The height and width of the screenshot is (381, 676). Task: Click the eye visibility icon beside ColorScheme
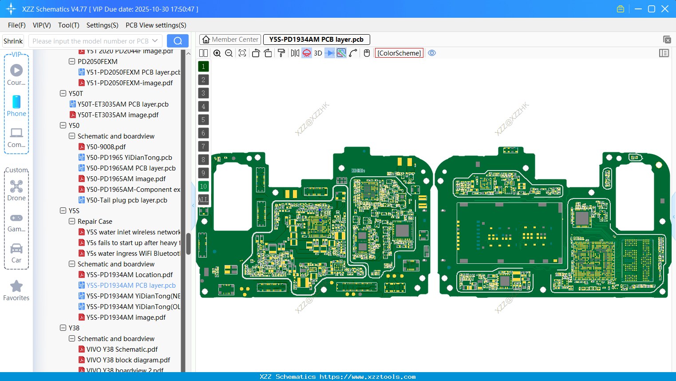click(x=432, y=53)
